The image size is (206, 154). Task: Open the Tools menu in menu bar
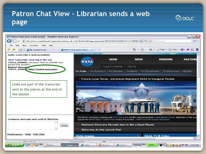[x=44, y=45]
